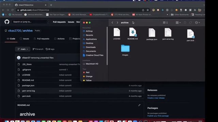
Task: Open Pull requests in GitHub header
Action: [59, 22]
